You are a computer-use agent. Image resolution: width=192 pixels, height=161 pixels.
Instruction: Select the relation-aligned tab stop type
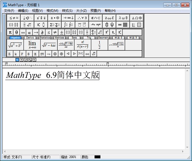pos(30,60)
